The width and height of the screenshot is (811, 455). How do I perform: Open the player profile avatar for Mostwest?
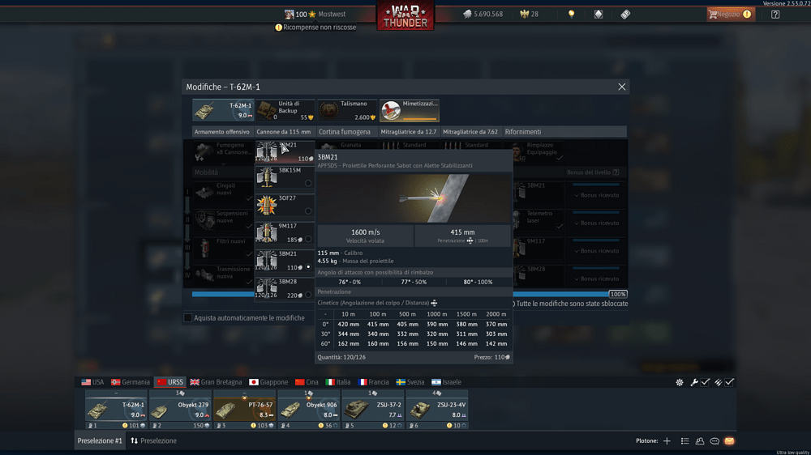290,14
